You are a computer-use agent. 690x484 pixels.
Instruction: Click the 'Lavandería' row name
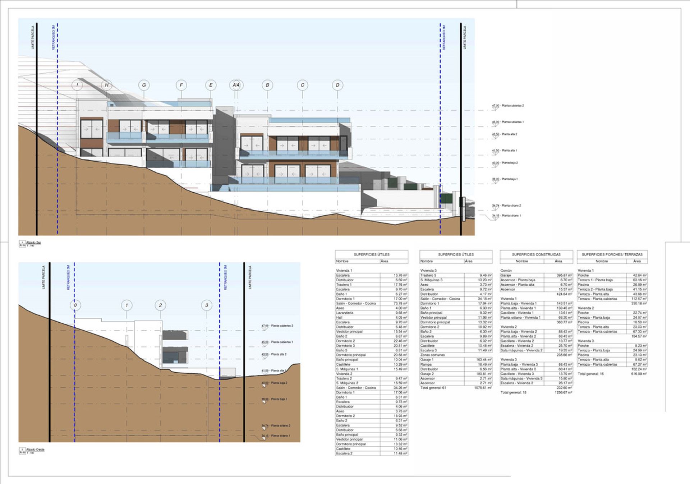pyautogui.click(x=345, y=313)
